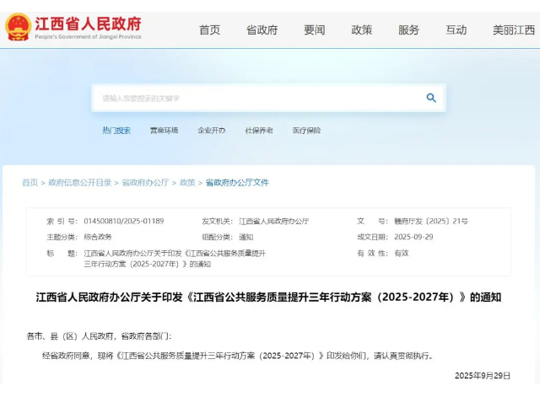Select the 社保养老 hot search term
The image size is (545, 402).
pyautogui.click(x=259, y=131)
